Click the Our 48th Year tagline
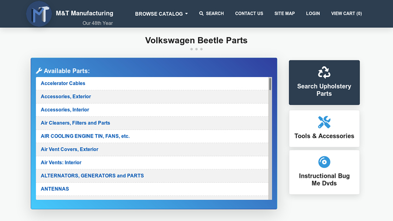Viewport: 393px width, 221px height. pyautogui.click(x=98, y=23)
